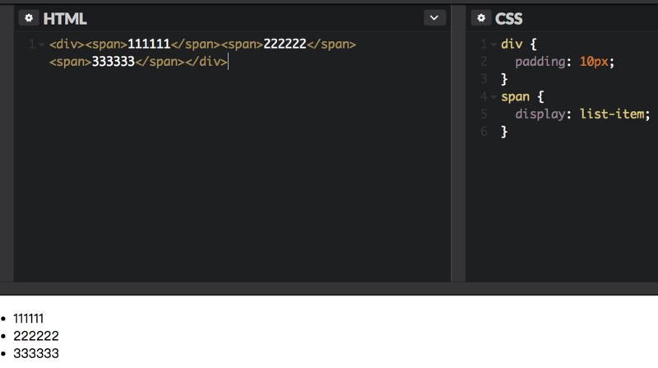This screenshot has height=368, width=658.
Task: Click the padding property in CSS
Action: (x=540, y=62)
